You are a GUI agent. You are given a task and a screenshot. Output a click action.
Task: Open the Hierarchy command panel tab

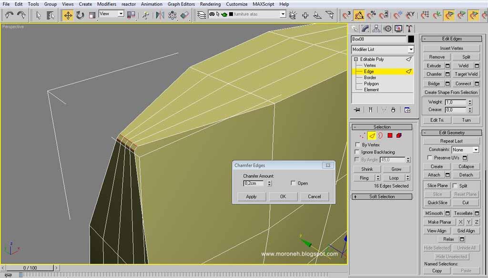(376, 29)
